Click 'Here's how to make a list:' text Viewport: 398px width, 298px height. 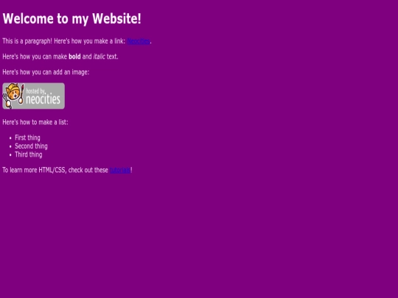point(35,122)
